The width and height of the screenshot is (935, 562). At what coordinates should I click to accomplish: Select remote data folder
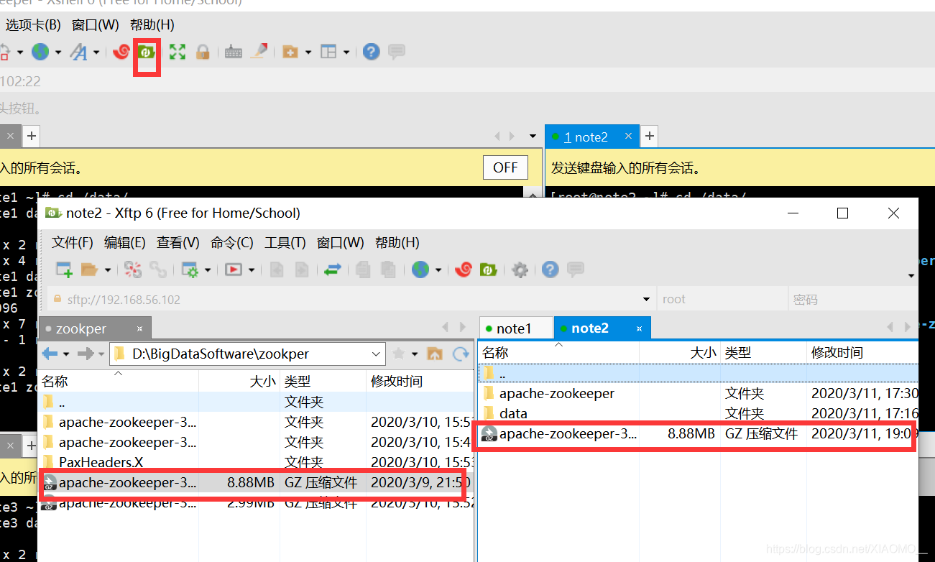[698, 413]
